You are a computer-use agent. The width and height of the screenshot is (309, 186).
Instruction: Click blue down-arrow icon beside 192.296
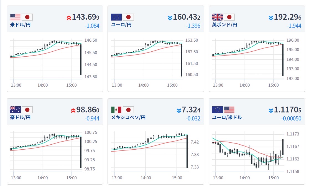[x=271, y=18]
